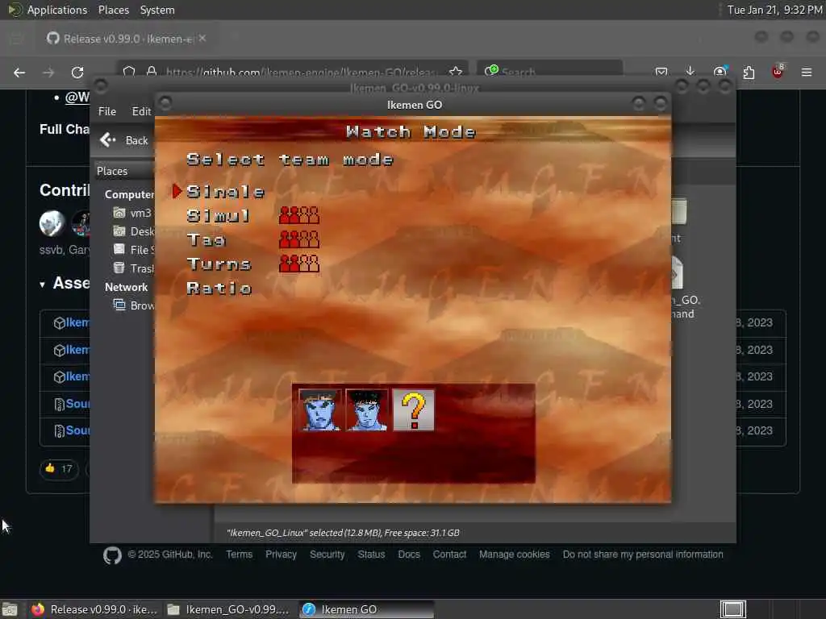Viewport: 826px width, 619px height.
Task: Select Ratio team mode
Action: [x=219, y=289]
